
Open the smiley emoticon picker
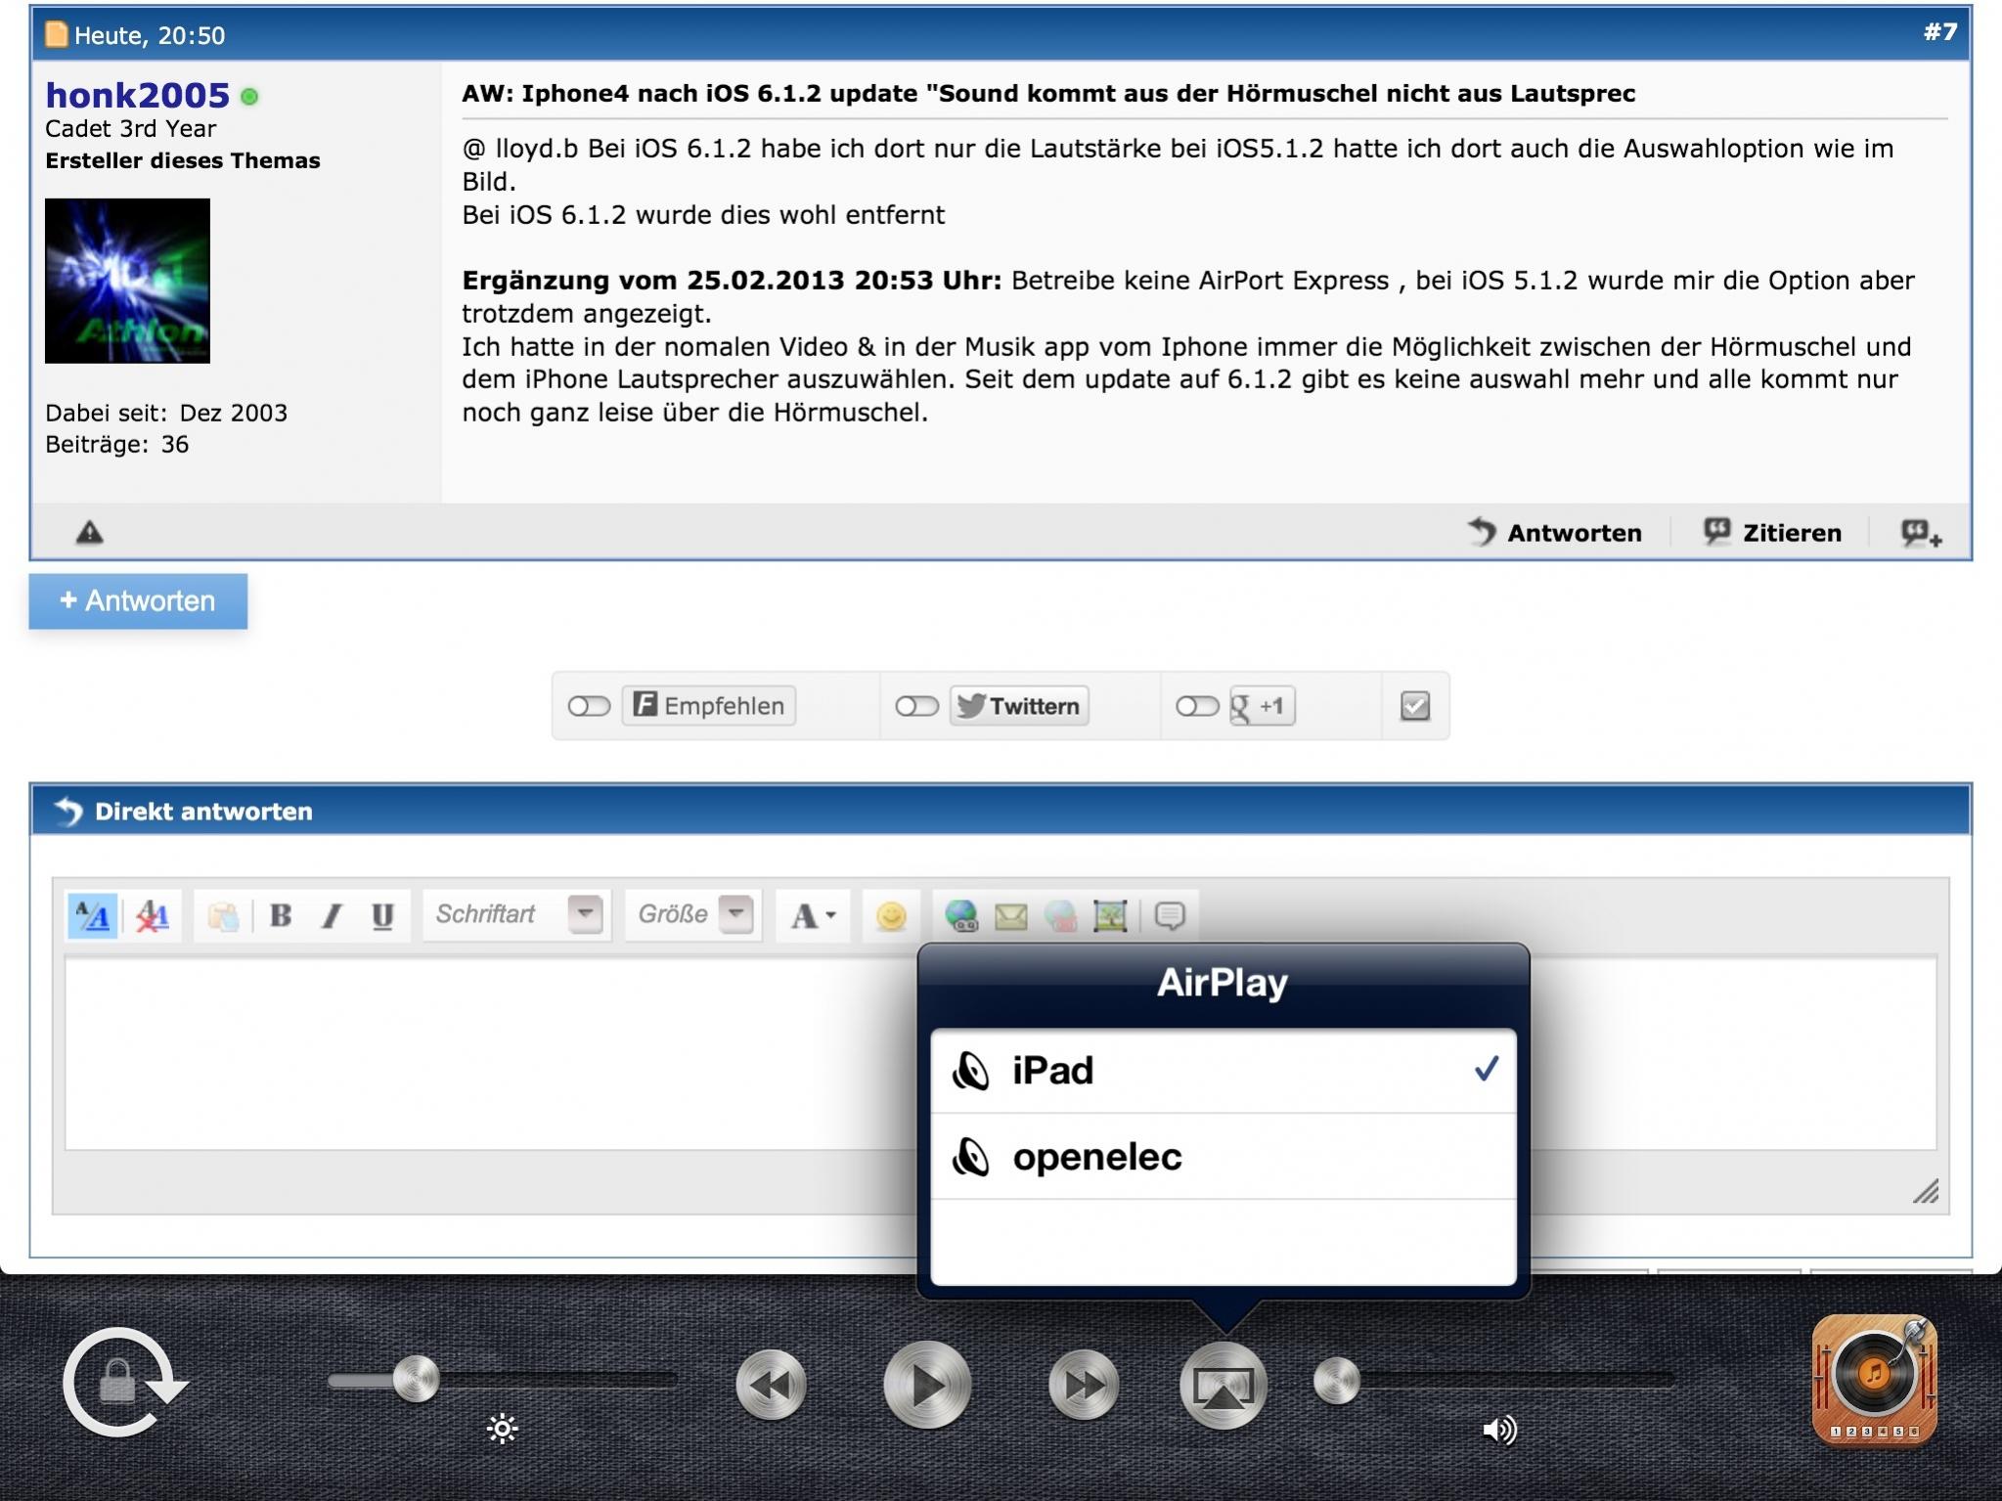890,915
